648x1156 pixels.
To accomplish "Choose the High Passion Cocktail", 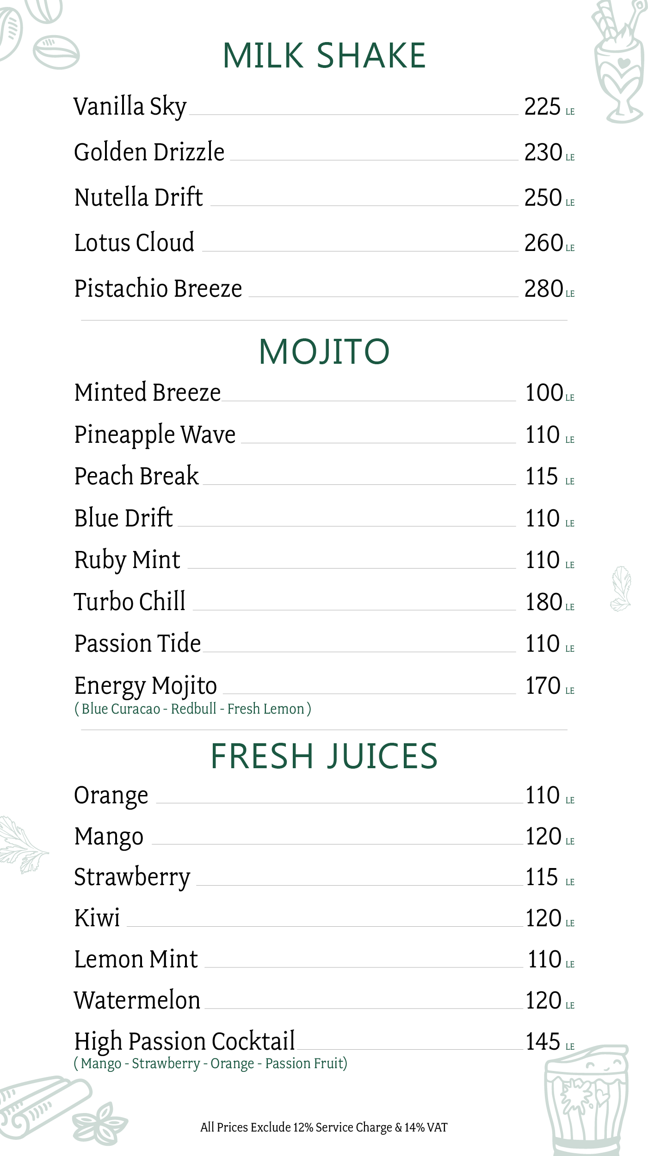I will (185, 1041).
